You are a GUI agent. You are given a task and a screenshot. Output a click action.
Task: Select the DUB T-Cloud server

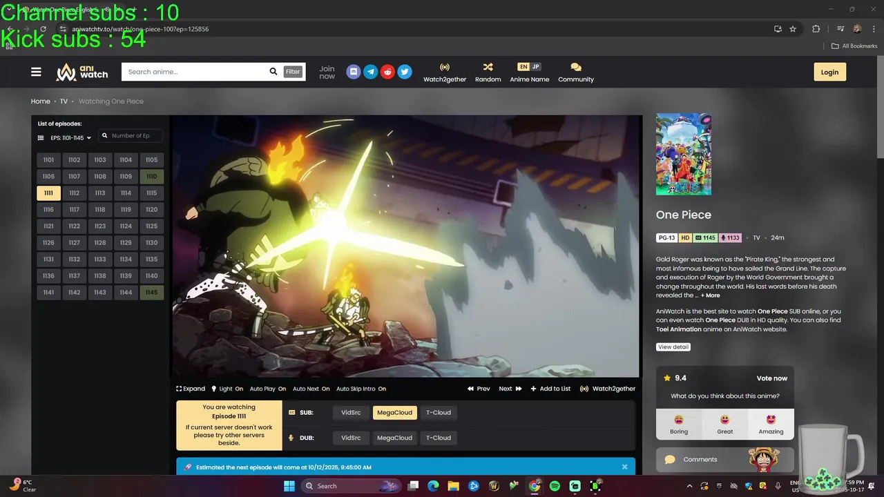click(x=439, y=438)
